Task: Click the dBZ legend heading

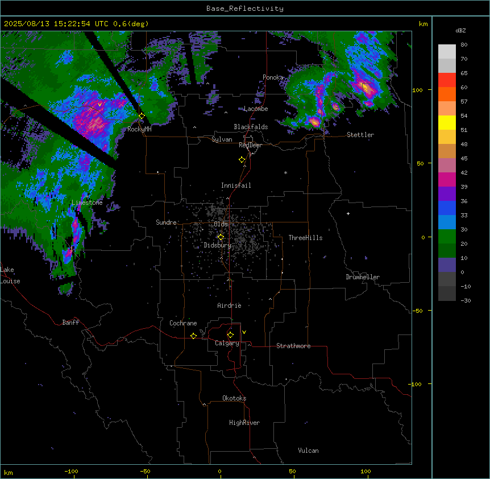Action: 460,31
